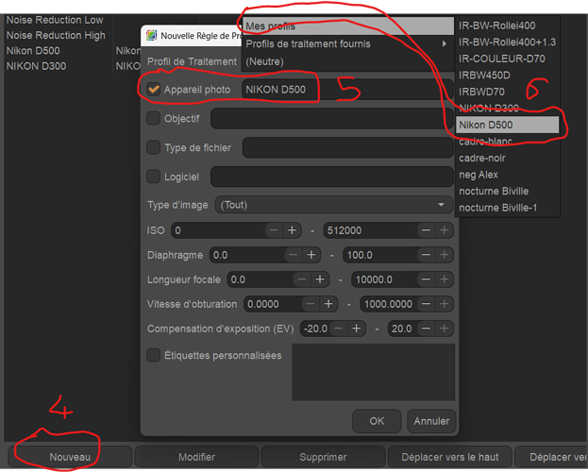Choose the (Neutre) profile entry

point(347,61)
